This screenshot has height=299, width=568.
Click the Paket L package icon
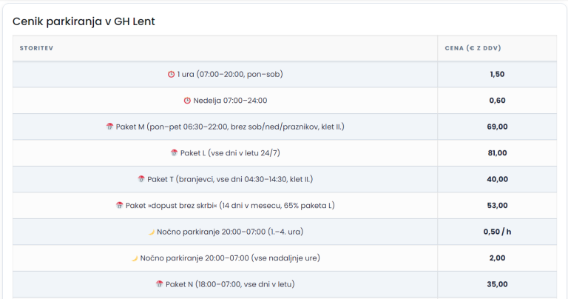(x=174, y=153)
